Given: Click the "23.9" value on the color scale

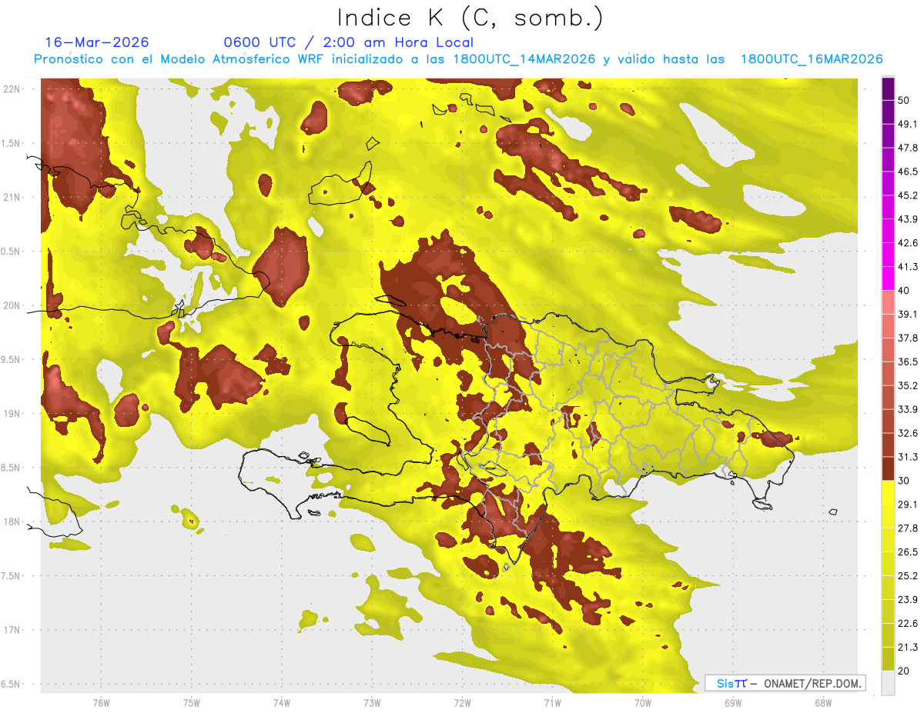Looking at the screenshot, I should click(907, 600).
